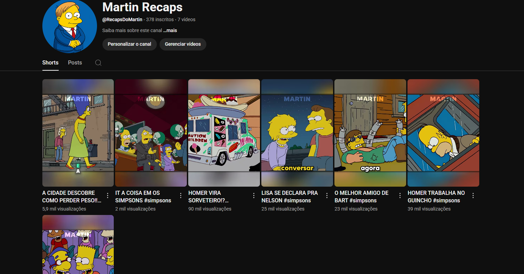Open options menu for HOMER VIRA SORVETEIRO short
Viewport: 524px width, 274px height.
tap(254, 196)
